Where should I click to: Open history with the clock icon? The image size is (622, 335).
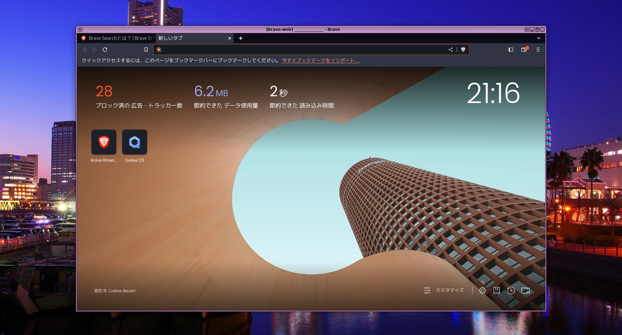(511, 290)
